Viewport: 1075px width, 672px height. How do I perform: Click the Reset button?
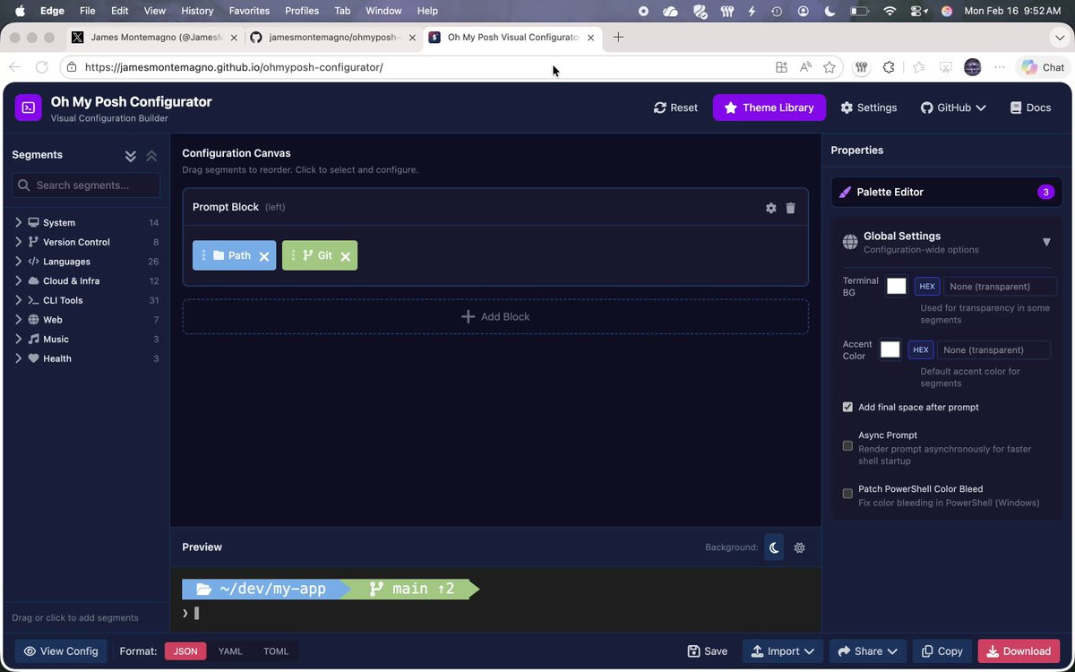click(x=675, y=108)
